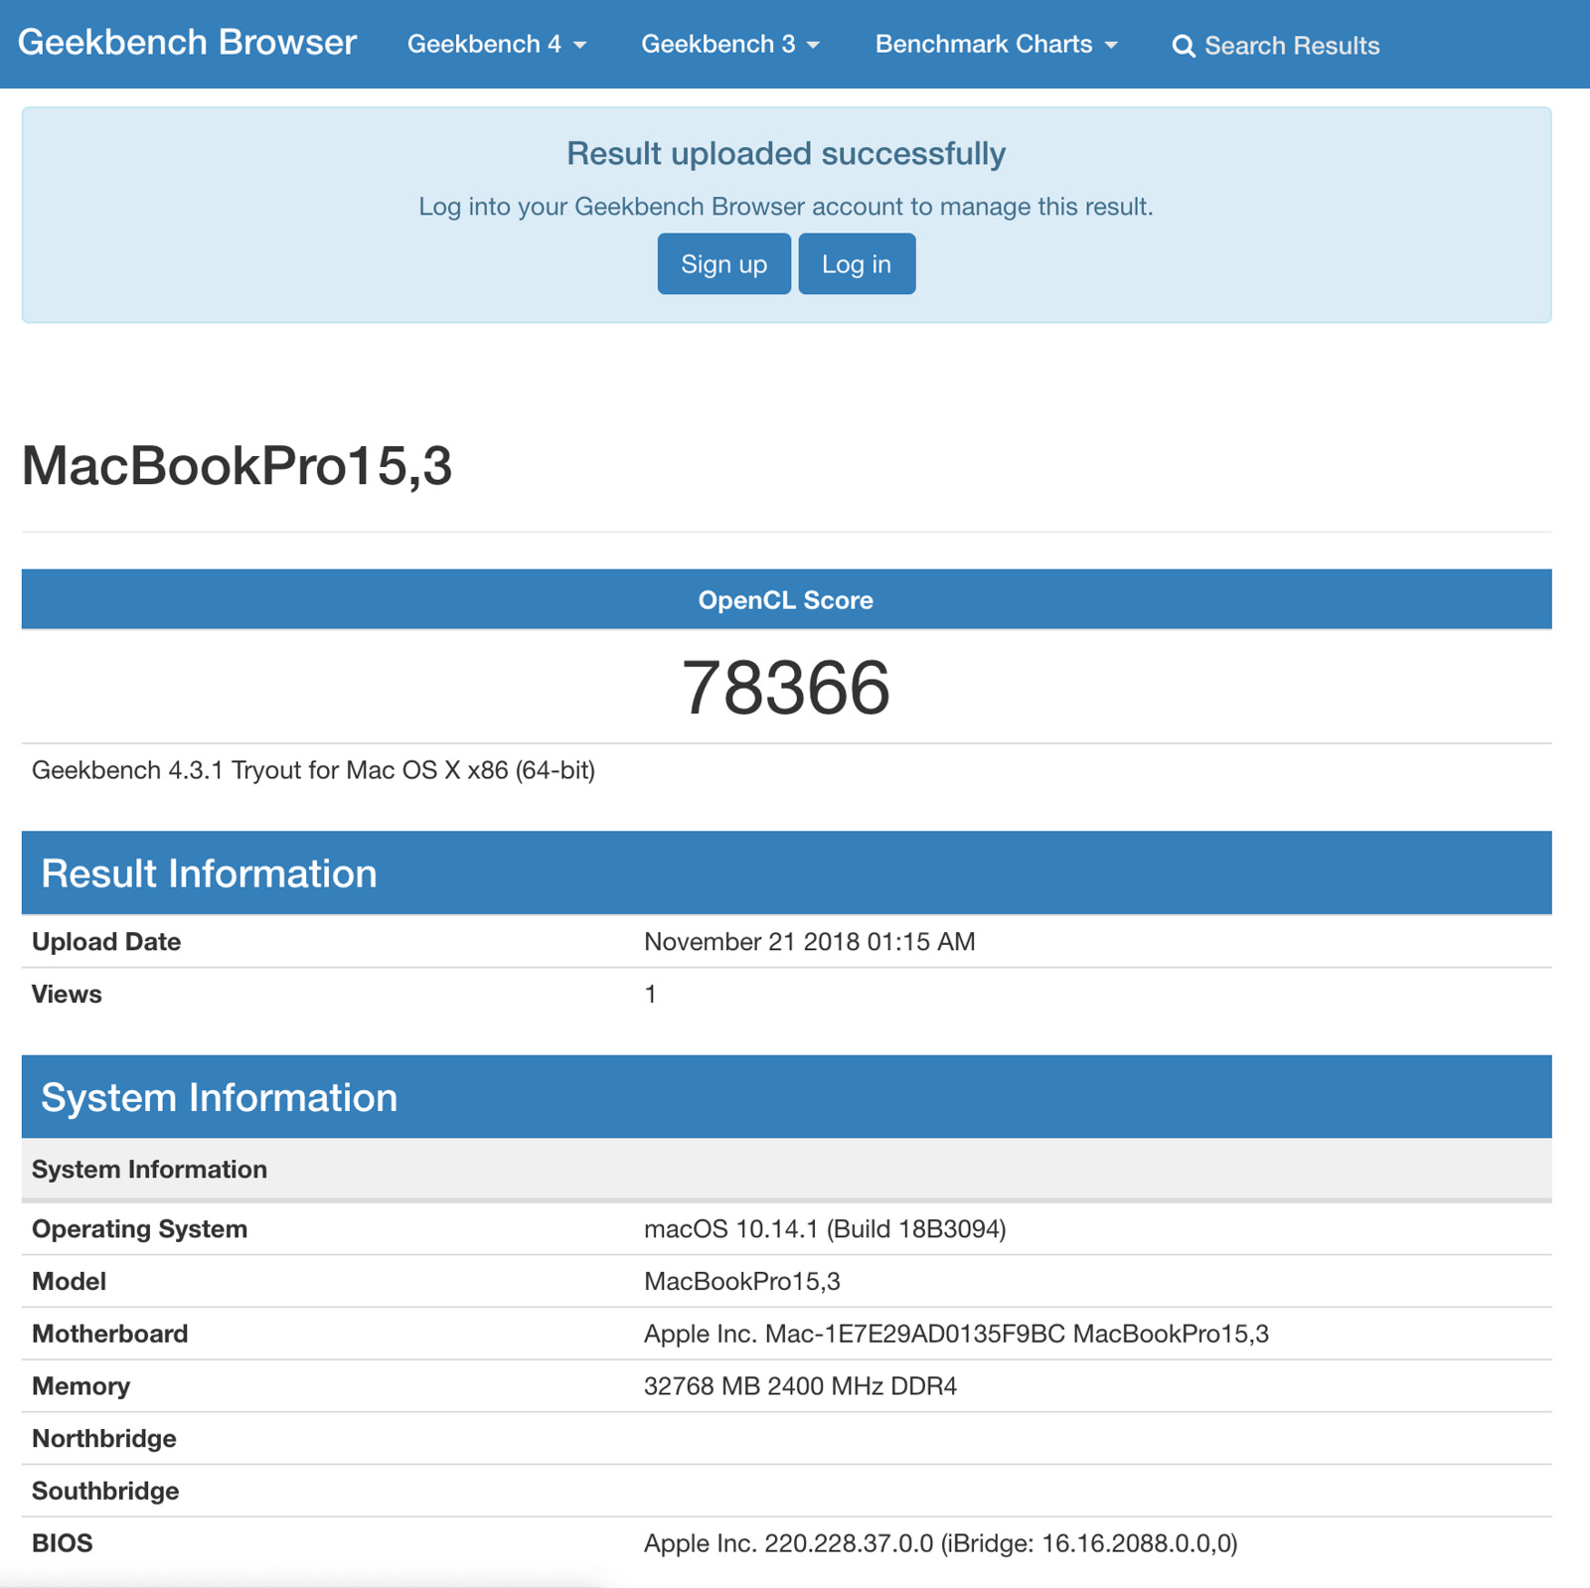Click the Operating System label
This screenshot has height=1588, width=1590.
click(139, 1229)
